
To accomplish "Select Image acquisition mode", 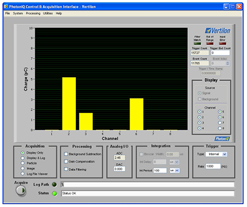I will click(x=23, y=168).
